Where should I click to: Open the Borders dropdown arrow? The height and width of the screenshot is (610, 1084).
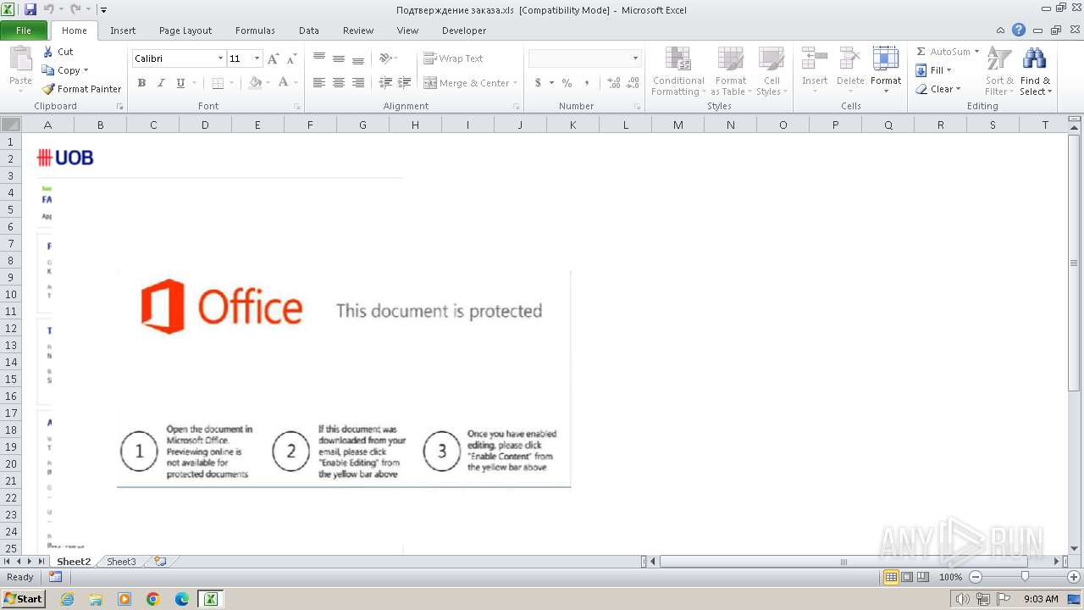[233, 83]
